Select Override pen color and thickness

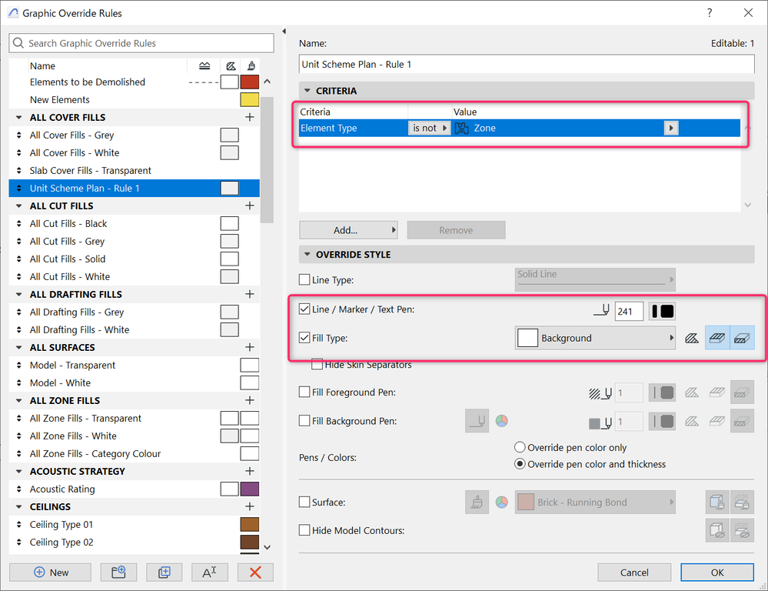pos(520,464)
